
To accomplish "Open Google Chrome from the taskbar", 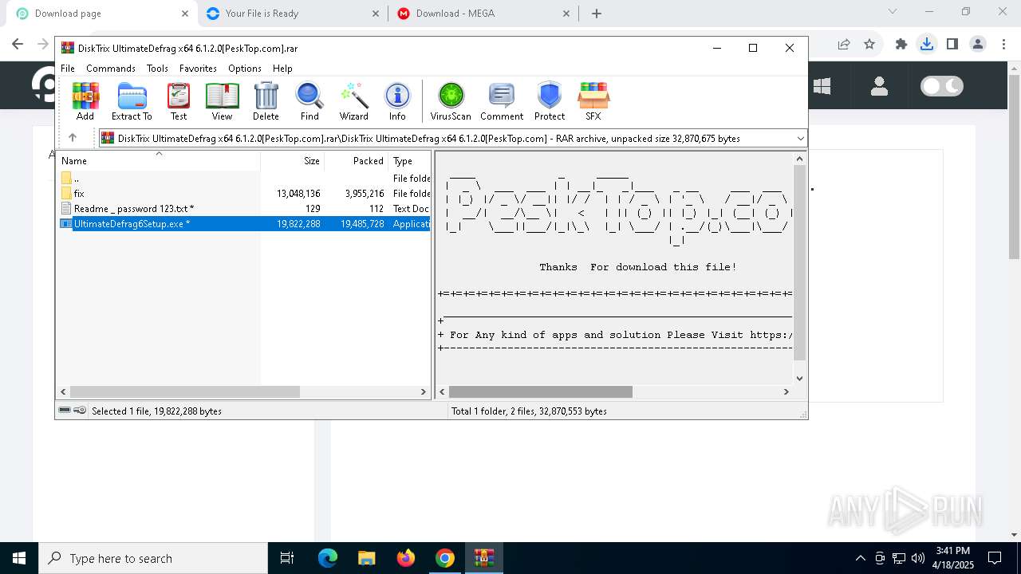I will point(445,558).
